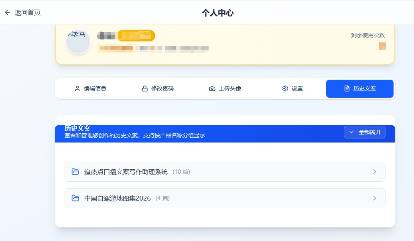Image resolution: width=414 pixels, height=241 pixels.
Task: Click the gear icon on 设置
Action: point(285,88)
